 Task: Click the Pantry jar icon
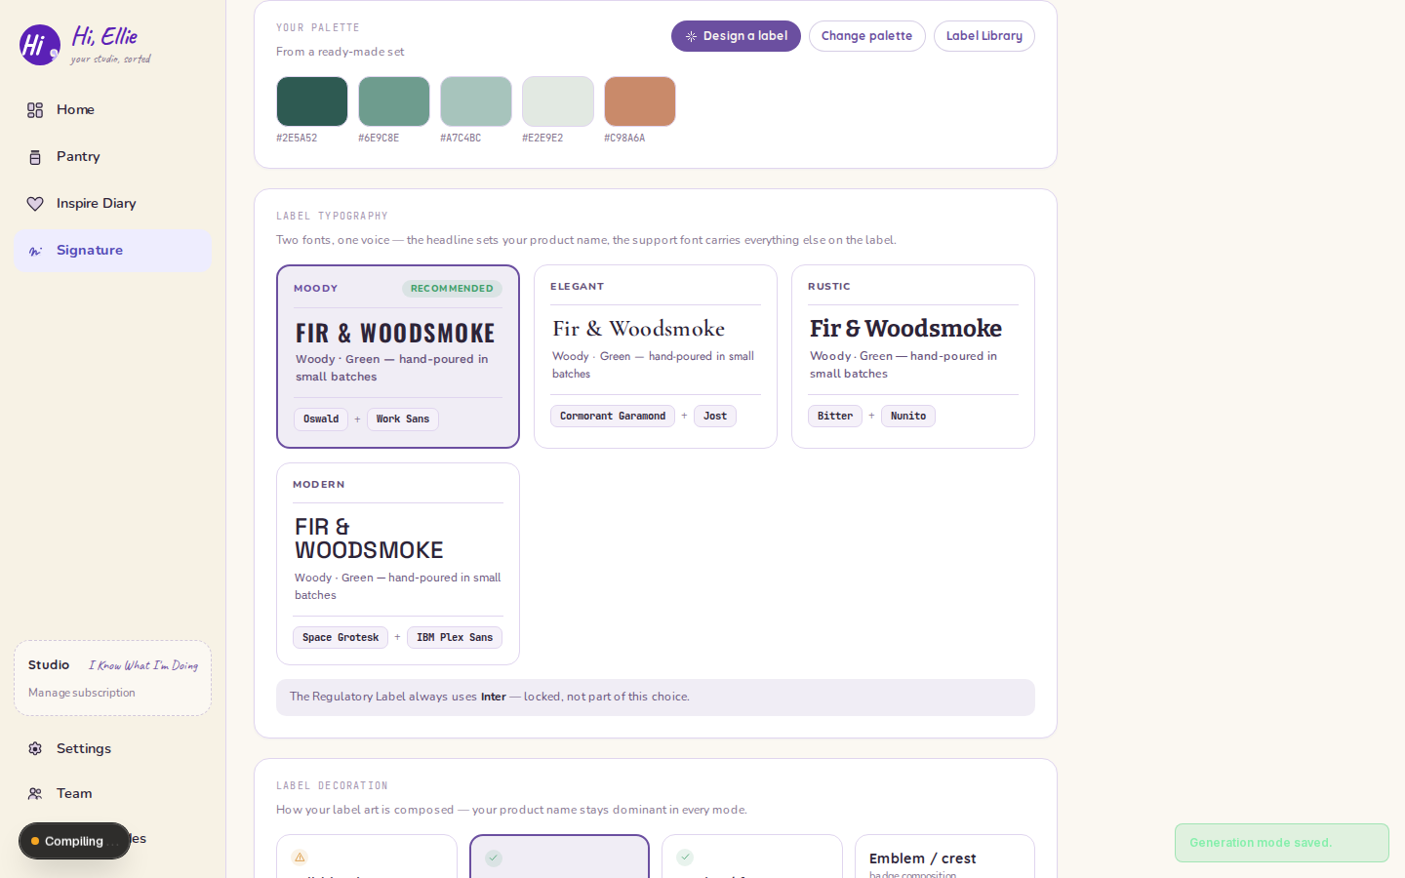pos(35,157)
